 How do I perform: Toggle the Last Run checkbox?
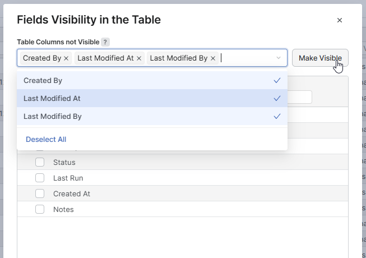[40, 178]
